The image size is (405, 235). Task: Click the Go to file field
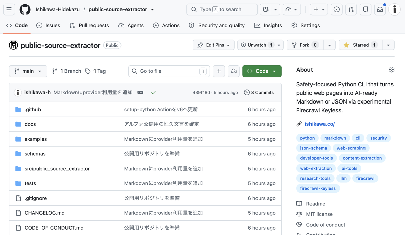169,71
